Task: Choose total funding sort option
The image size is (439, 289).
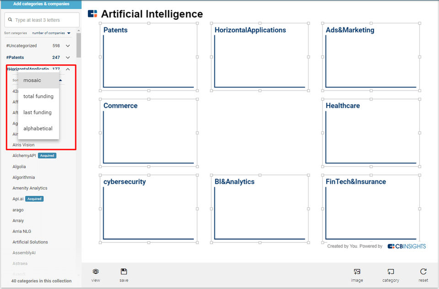Action: pos(38,96)
